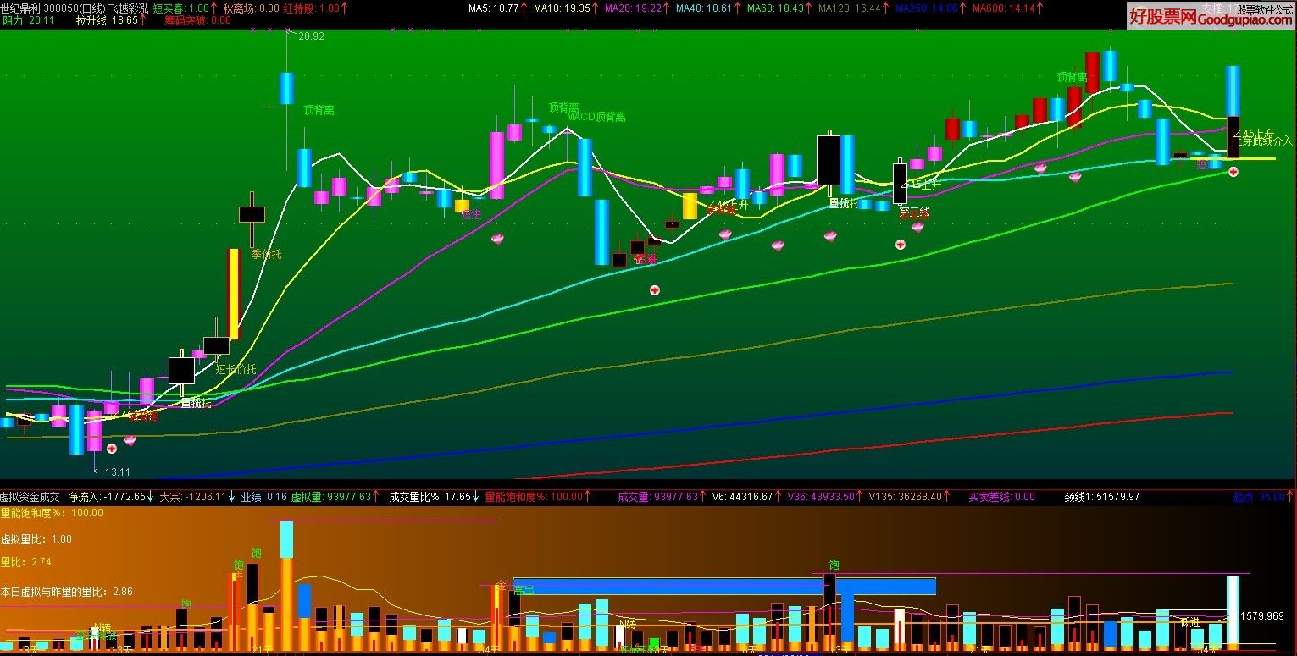Screen dimensions: 1297x656
Task: Select the 飞越彩泓 indicator name
Action: (x=127, y=8)
